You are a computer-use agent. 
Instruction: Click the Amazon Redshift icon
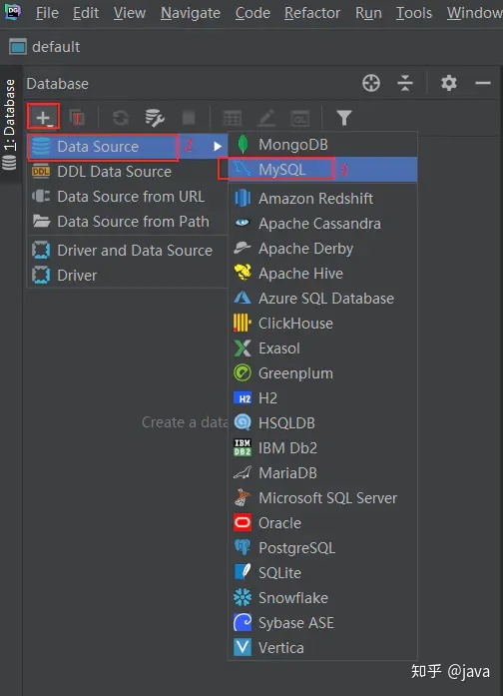243,198
